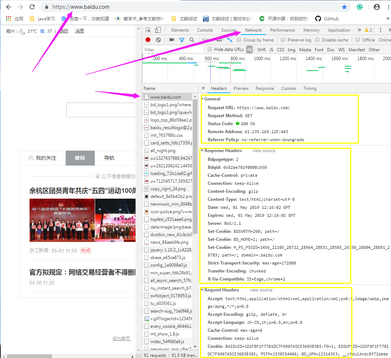The image size is (391, 358).
Task: Open the 消息 link on Baidu header
Action: (79, 31)
